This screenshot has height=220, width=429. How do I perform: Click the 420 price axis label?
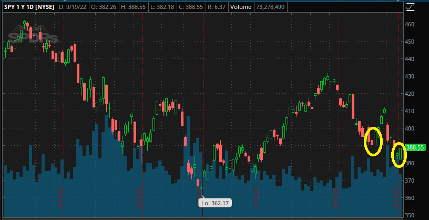(x=410, y=94)
